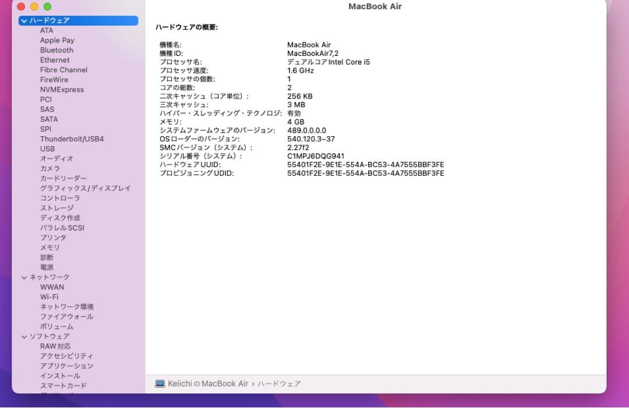Open RAW対応 in the sidebar
This screenshot has height=408, width=629.
point(55,346)
